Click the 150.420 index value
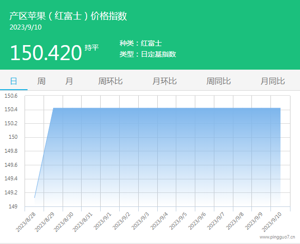 tap(46, 53)
